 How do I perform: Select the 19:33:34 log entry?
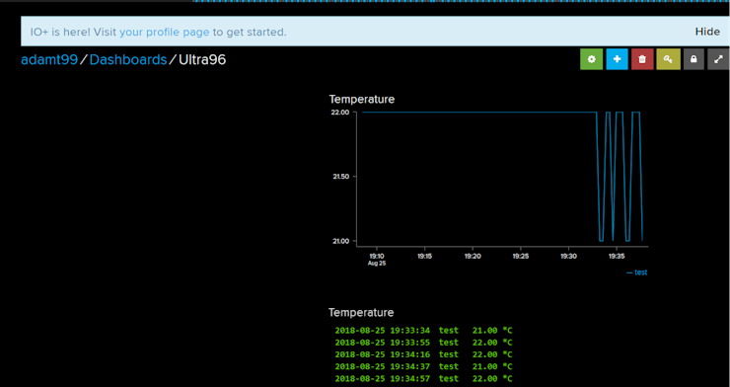pos(423,331)
